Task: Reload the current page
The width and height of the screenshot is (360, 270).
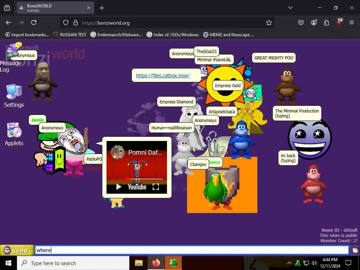Action: click(x=34, y=23)
